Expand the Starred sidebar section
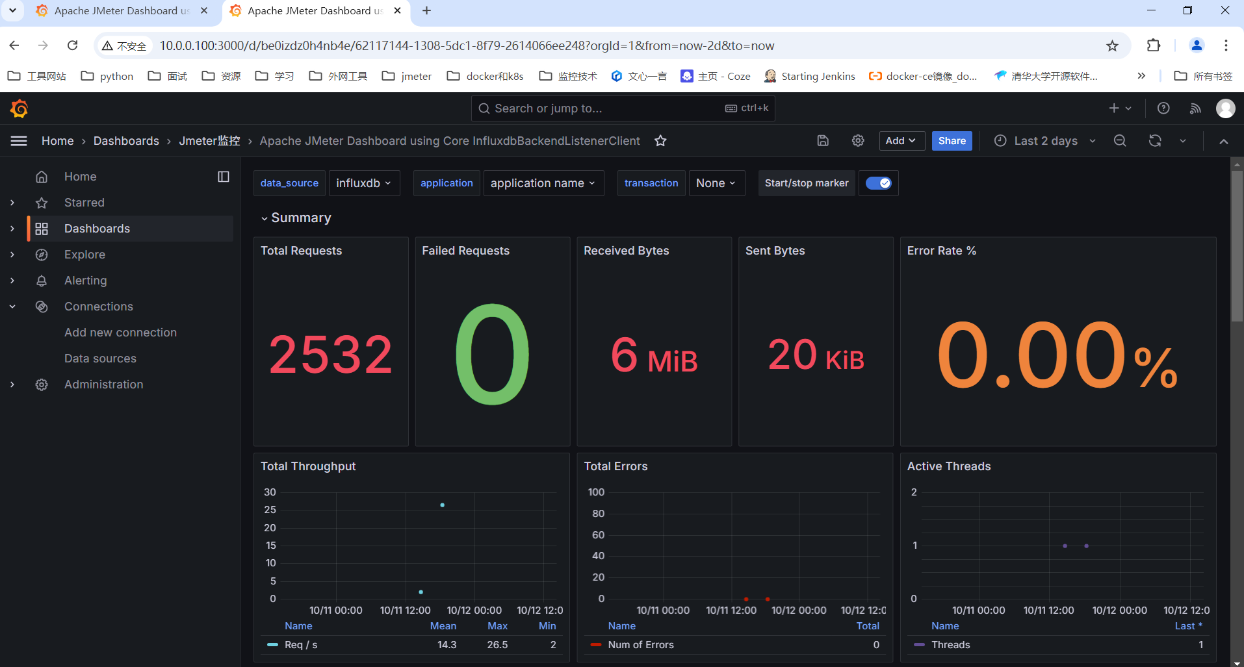The height and width of the screenshot is (667, 1244). [x=12, y=203]
